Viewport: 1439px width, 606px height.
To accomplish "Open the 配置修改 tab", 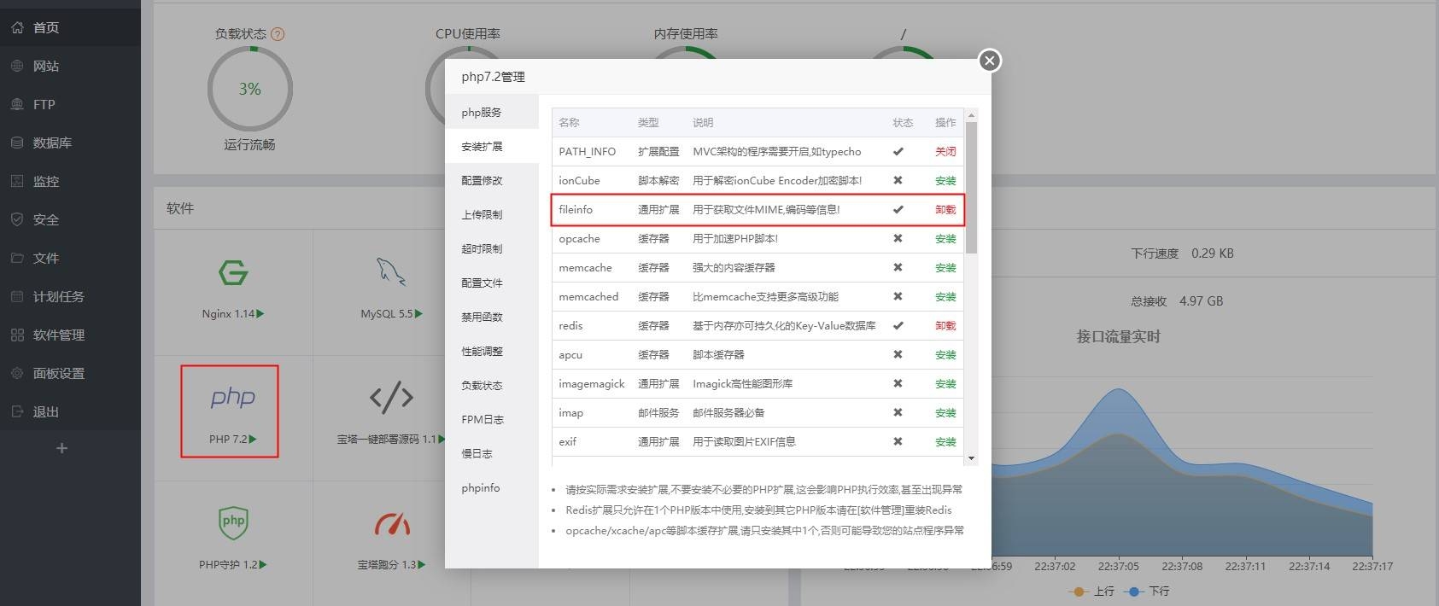I will [x=492, y=180].
